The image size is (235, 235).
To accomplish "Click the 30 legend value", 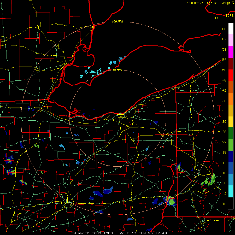I will [224, 121].
